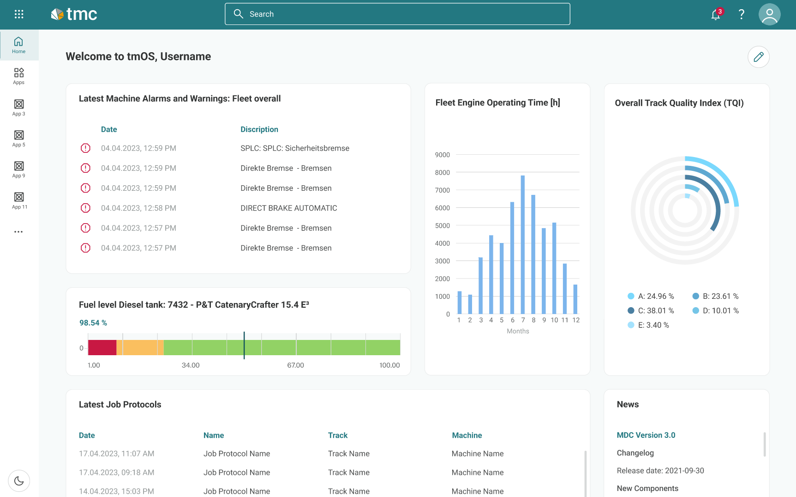Click legend dot for C: 38.01 %
This screenshot has height=497, width=796.
[631, 310]
